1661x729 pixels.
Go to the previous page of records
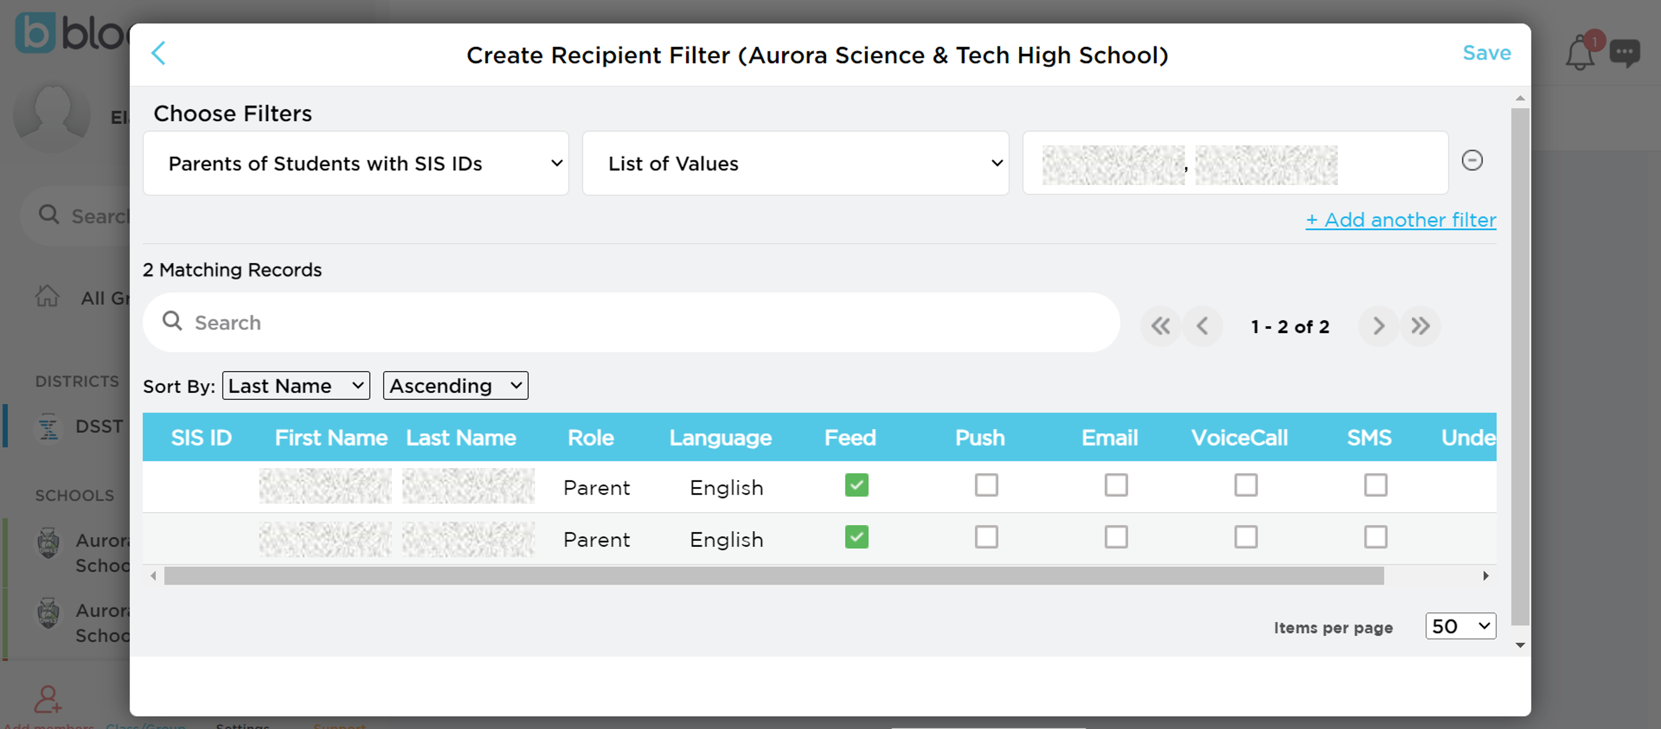pyautogui.click(x=1202, y=326)
